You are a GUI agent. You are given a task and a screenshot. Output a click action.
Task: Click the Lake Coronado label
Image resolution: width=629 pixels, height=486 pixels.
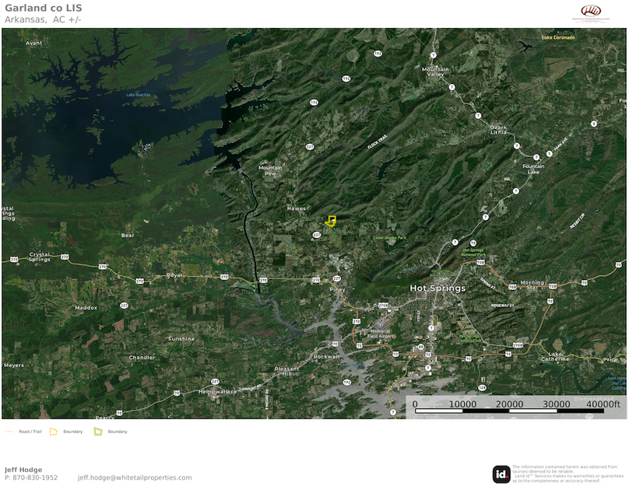558,37
